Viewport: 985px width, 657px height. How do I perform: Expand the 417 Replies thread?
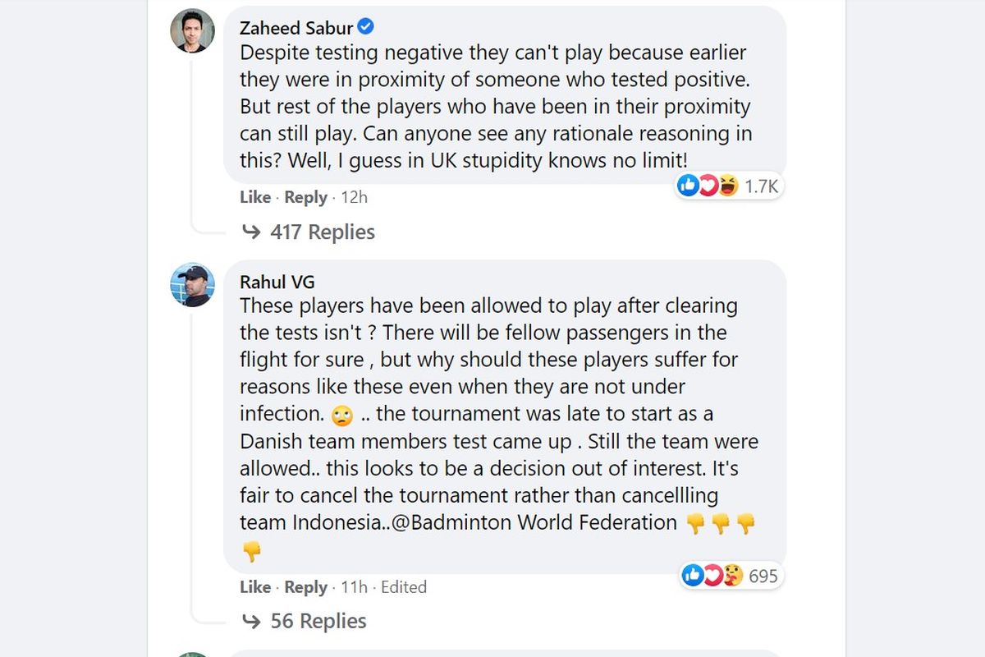click(322, 232)
